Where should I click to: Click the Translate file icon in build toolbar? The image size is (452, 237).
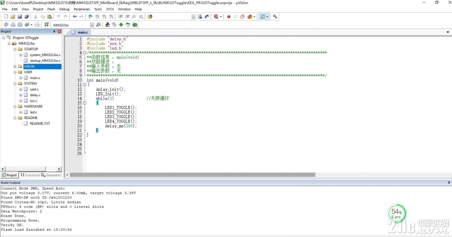[6, 25]
